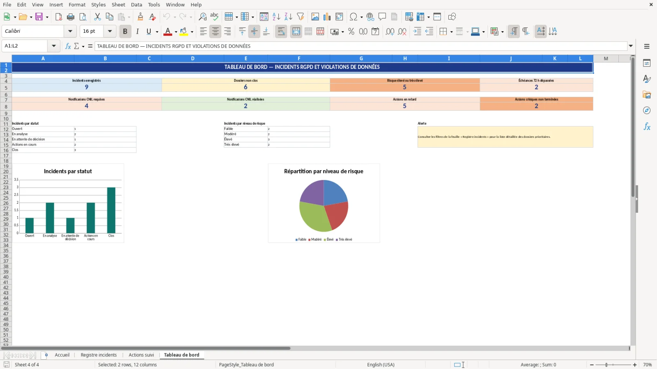
Task: Apply the font color red swatch
Action: pyautogui.click(x=168, y=32)
